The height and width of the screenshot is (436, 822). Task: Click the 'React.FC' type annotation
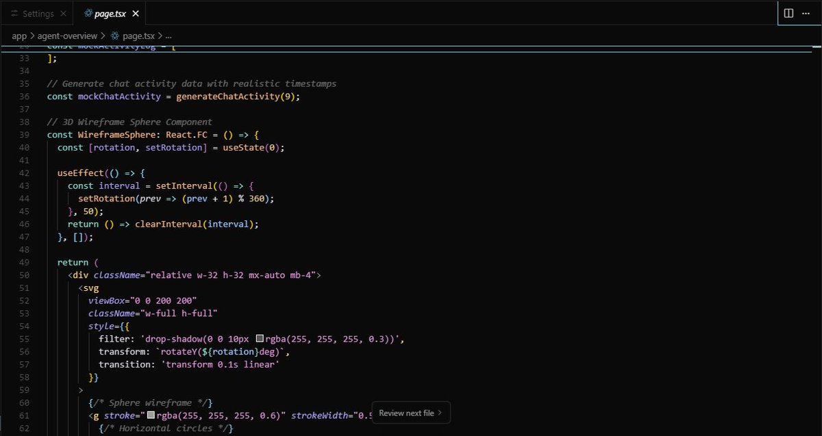(186, 135)
